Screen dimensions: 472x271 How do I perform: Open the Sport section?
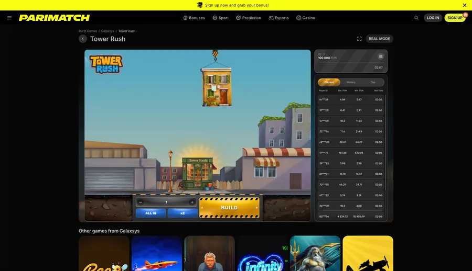click(221, 18)
